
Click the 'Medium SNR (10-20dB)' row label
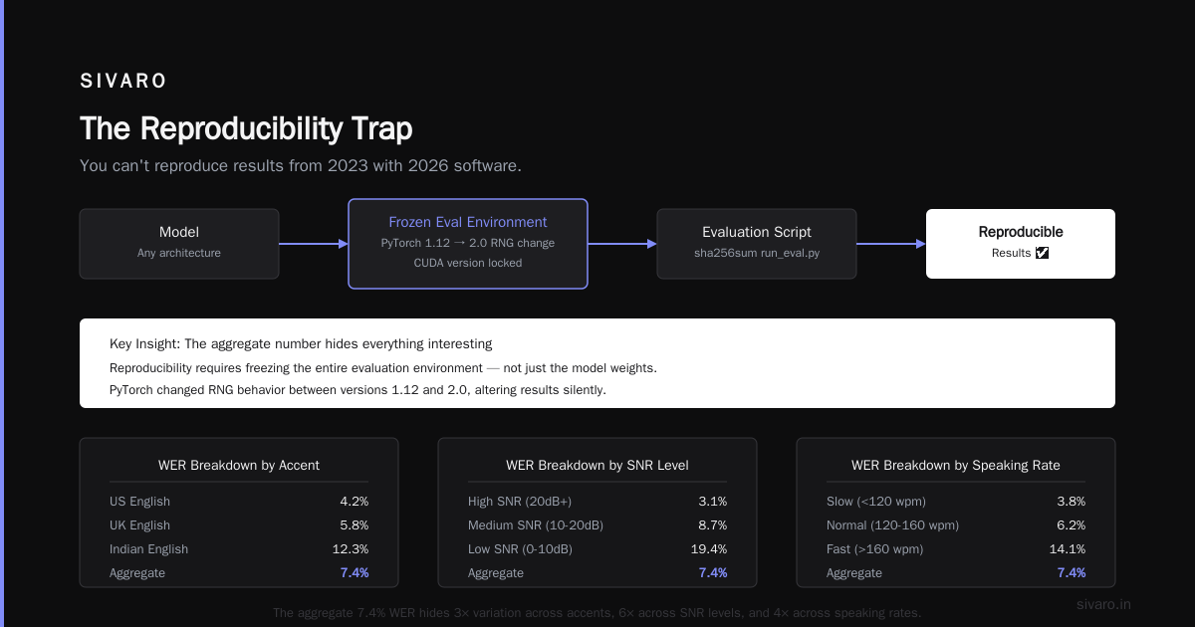536,525
